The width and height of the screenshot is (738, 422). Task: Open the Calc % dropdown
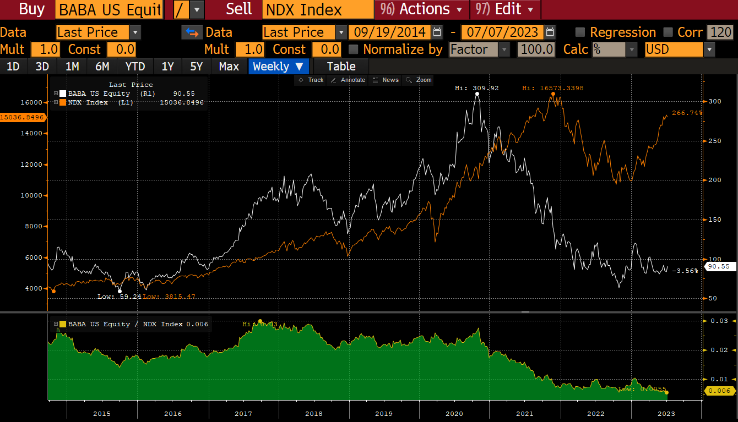(631, 50)
